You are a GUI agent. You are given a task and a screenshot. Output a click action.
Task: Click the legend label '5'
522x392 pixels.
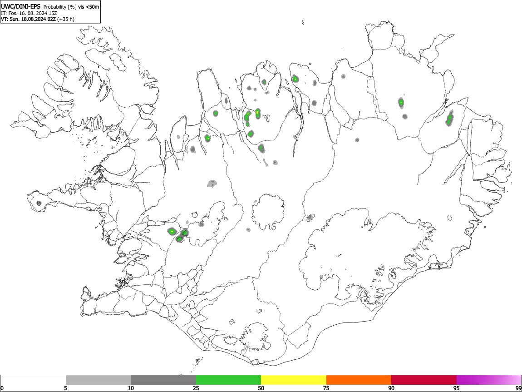pyautogui.click(x=65, y=388)
